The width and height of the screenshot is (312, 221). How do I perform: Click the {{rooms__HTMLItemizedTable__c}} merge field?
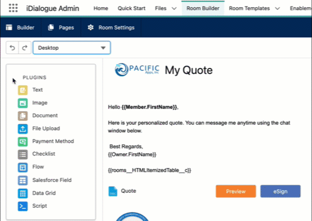click(149, 171)
